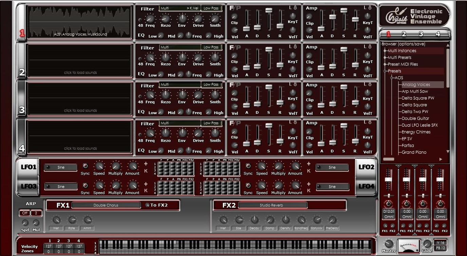The height and width of the screenshot is (256, 467).
Task: Switch to tab 3 above the browser
Action: 421,34
